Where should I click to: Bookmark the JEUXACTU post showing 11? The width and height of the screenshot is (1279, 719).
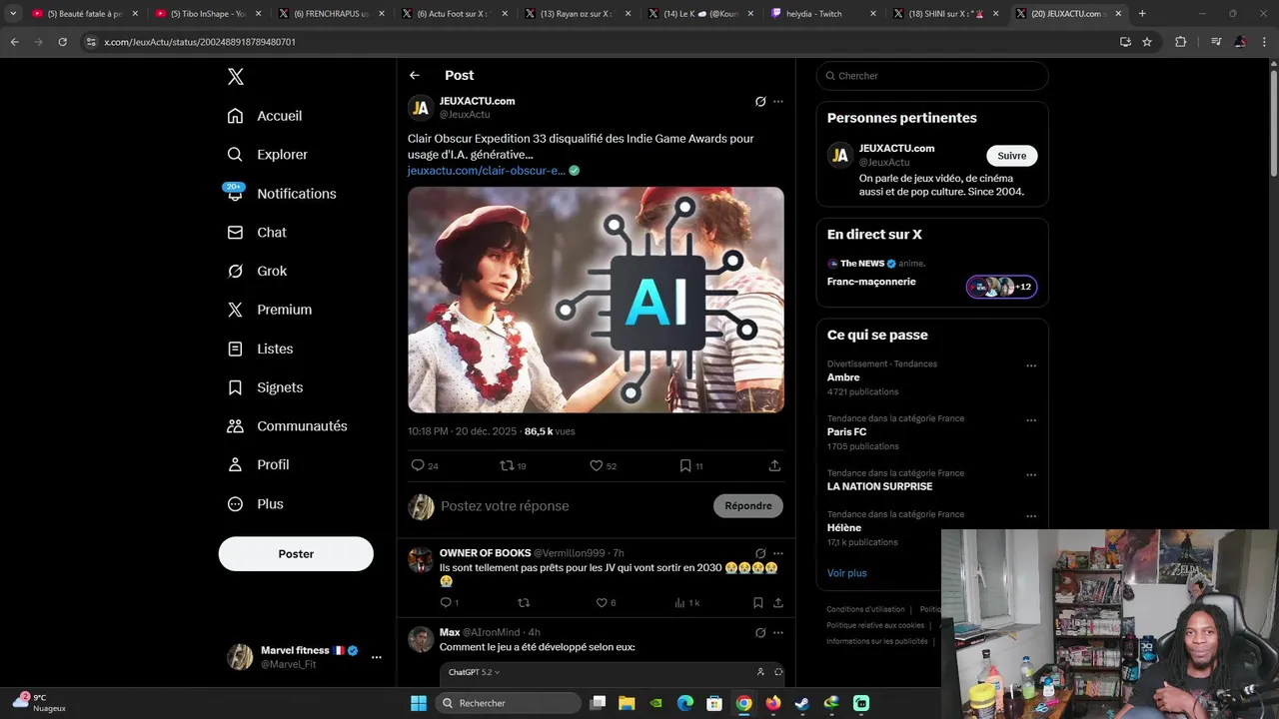click(x=691, y=465)
